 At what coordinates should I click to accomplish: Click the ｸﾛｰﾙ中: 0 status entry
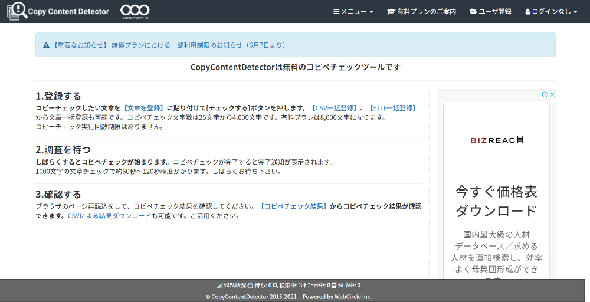pyautogui.click(x=349, y=285)
